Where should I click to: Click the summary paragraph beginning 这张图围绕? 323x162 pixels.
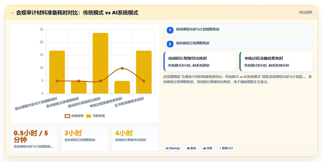(x=238, y=79)
